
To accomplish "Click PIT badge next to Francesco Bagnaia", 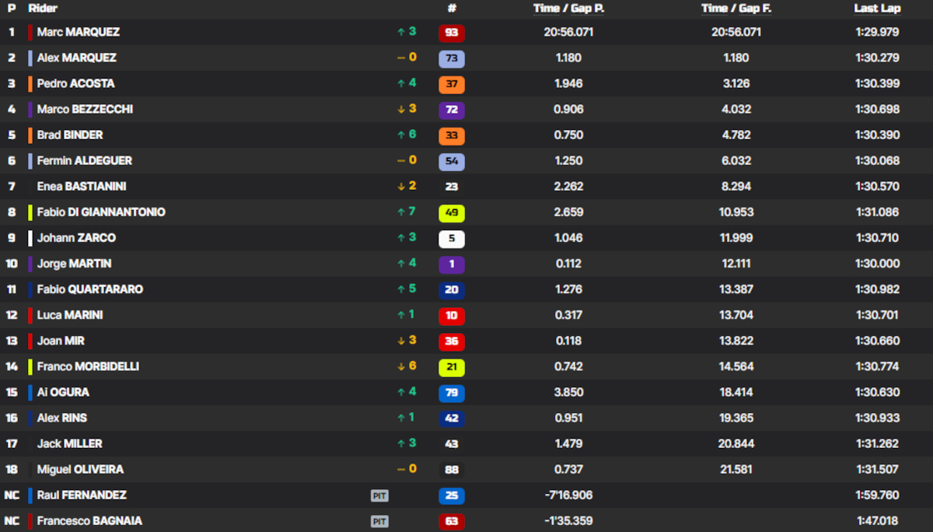I will [379, 521].
